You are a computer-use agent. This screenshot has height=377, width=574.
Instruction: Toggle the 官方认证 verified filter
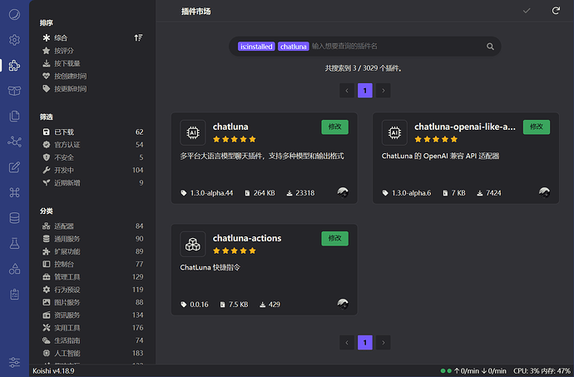[x=69, y=145]
